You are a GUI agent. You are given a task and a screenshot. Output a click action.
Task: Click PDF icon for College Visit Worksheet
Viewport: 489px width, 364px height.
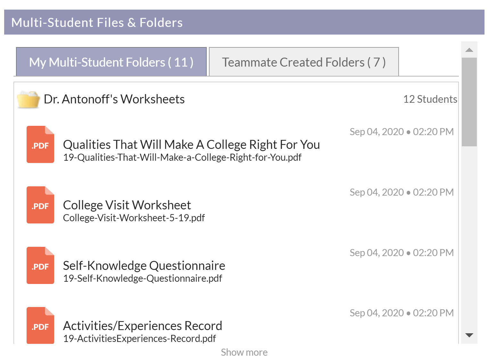click(40, 205)
